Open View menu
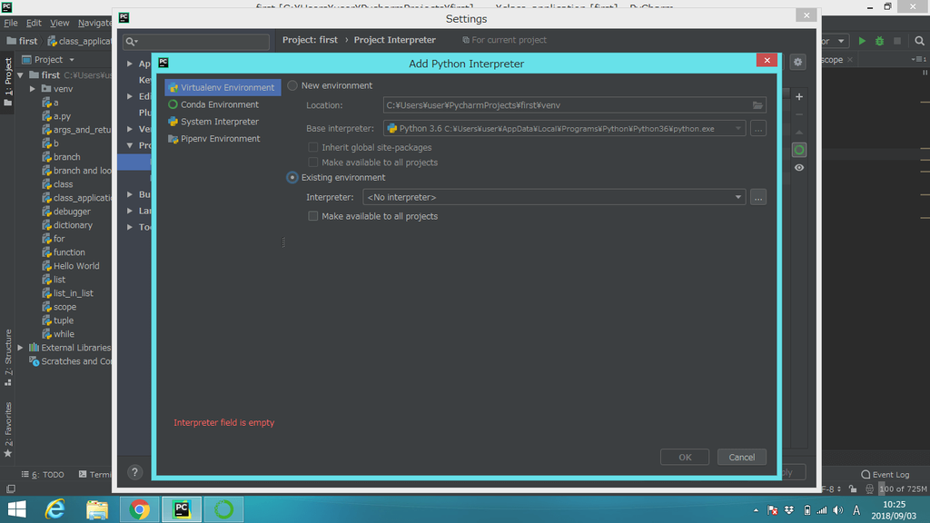Image resolution: width=930 pixels, height=523 pixels. point(59,23)
